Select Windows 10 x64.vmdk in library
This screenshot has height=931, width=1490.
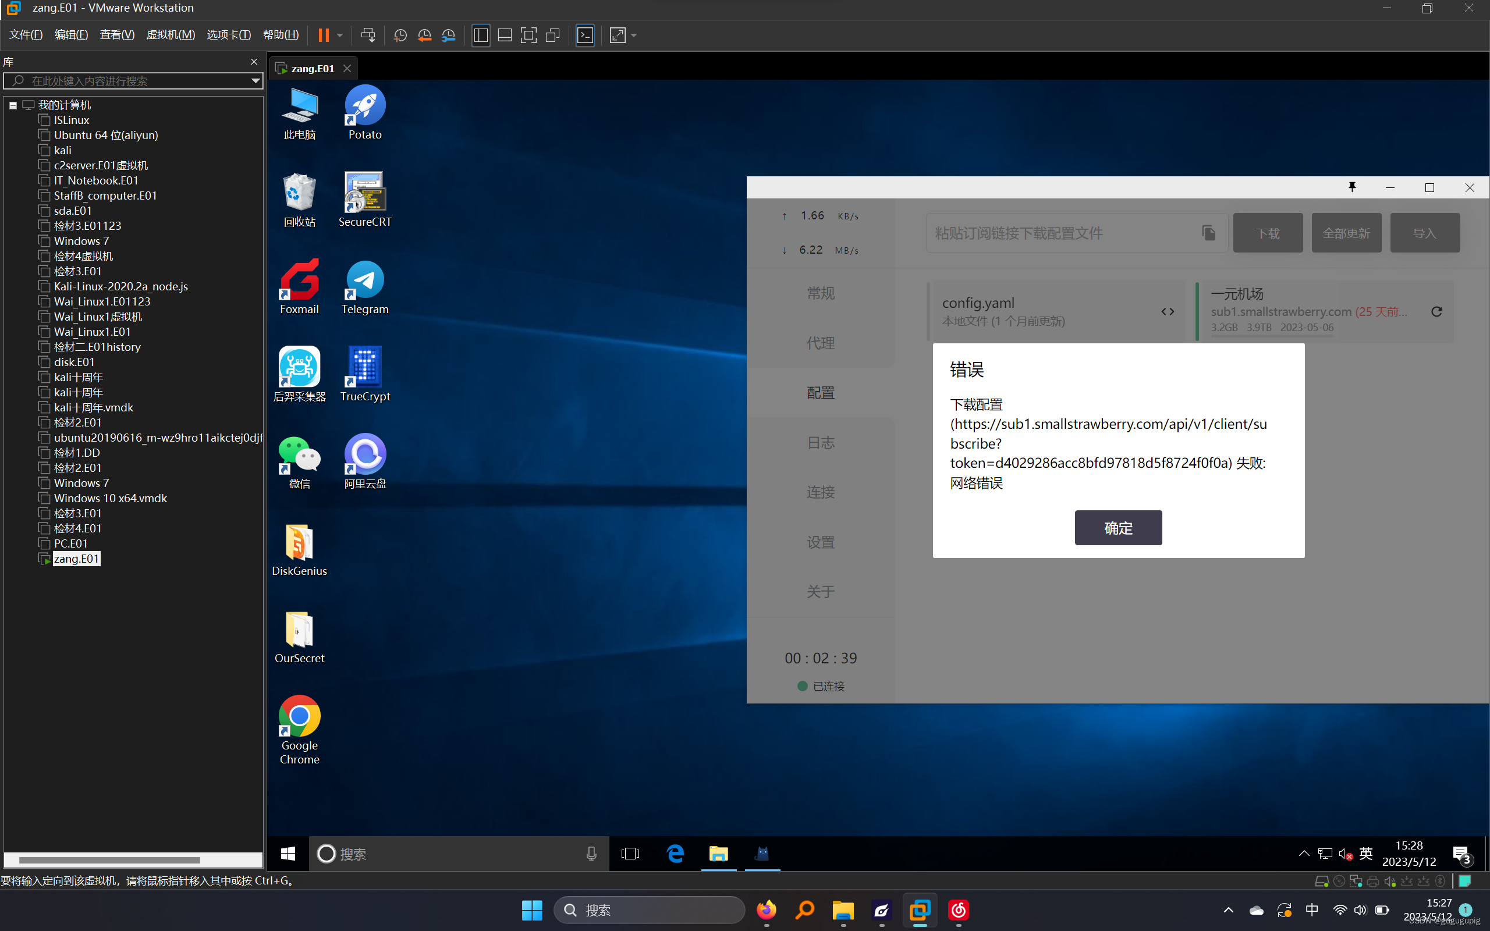[x=110, y=498]
